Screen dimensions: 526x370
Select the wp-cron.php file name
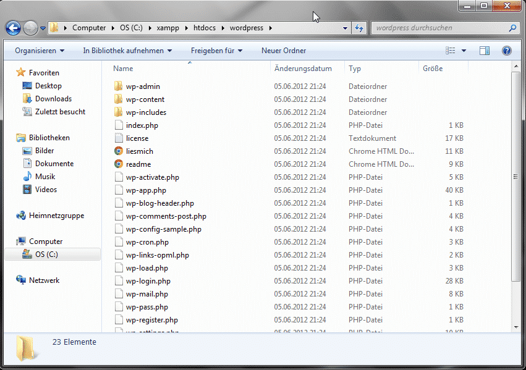click(x=147, y=242)
